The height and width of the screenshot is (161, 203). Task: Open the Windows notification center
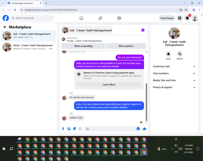[x=198, y=149]
